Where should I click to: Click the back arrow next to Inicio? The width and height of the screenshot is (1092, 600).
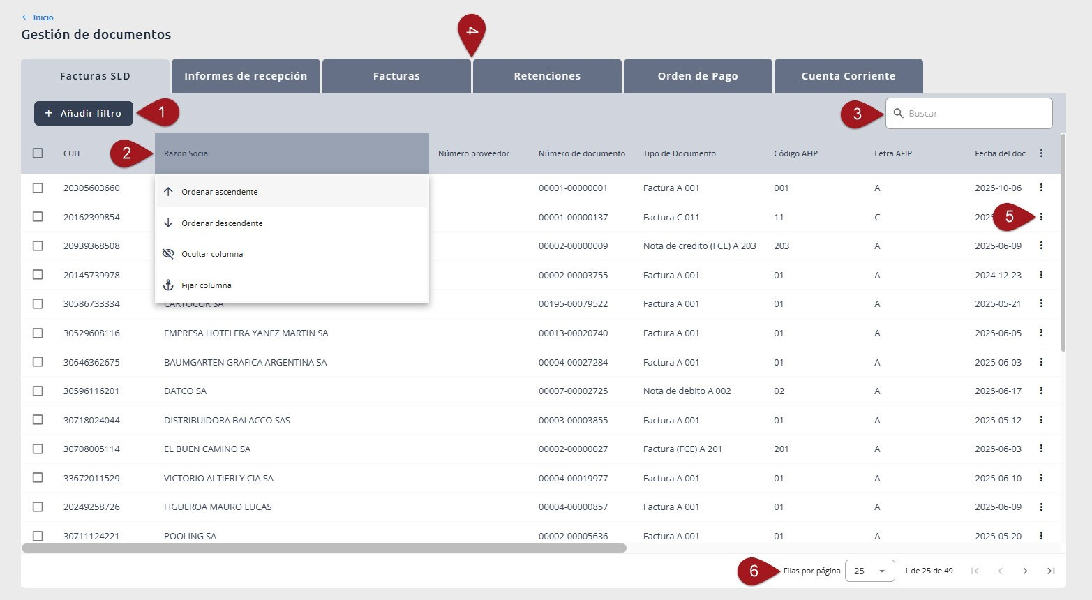tap(25, 17)
